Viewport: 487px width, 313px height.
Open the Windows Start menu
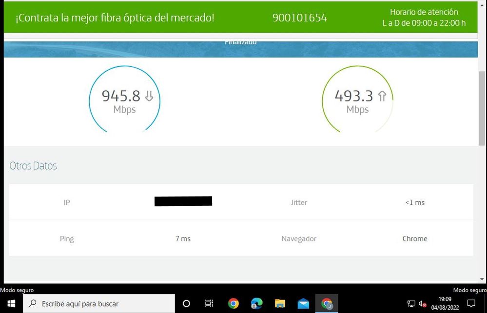click(x=11, y=303)
